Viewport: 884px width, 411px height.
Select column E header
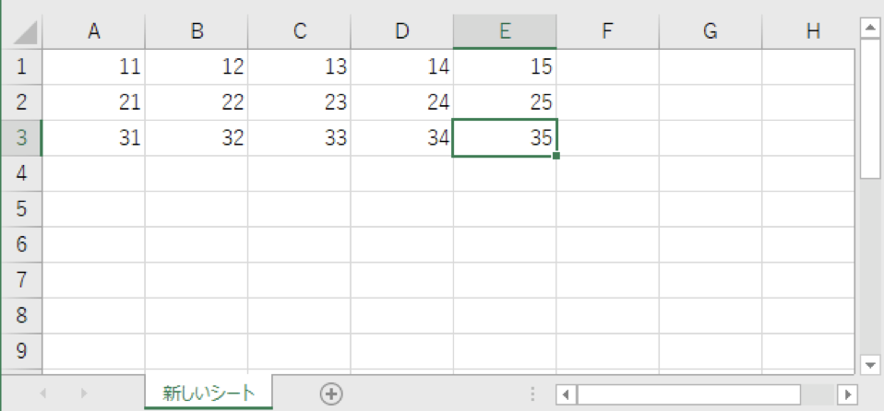[505, 32]
